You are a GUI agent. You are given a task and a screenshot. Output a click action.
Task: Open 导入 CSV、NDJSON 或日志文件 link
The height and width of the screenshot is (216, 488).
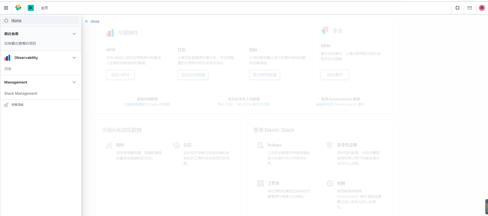(x=244, y=104)
